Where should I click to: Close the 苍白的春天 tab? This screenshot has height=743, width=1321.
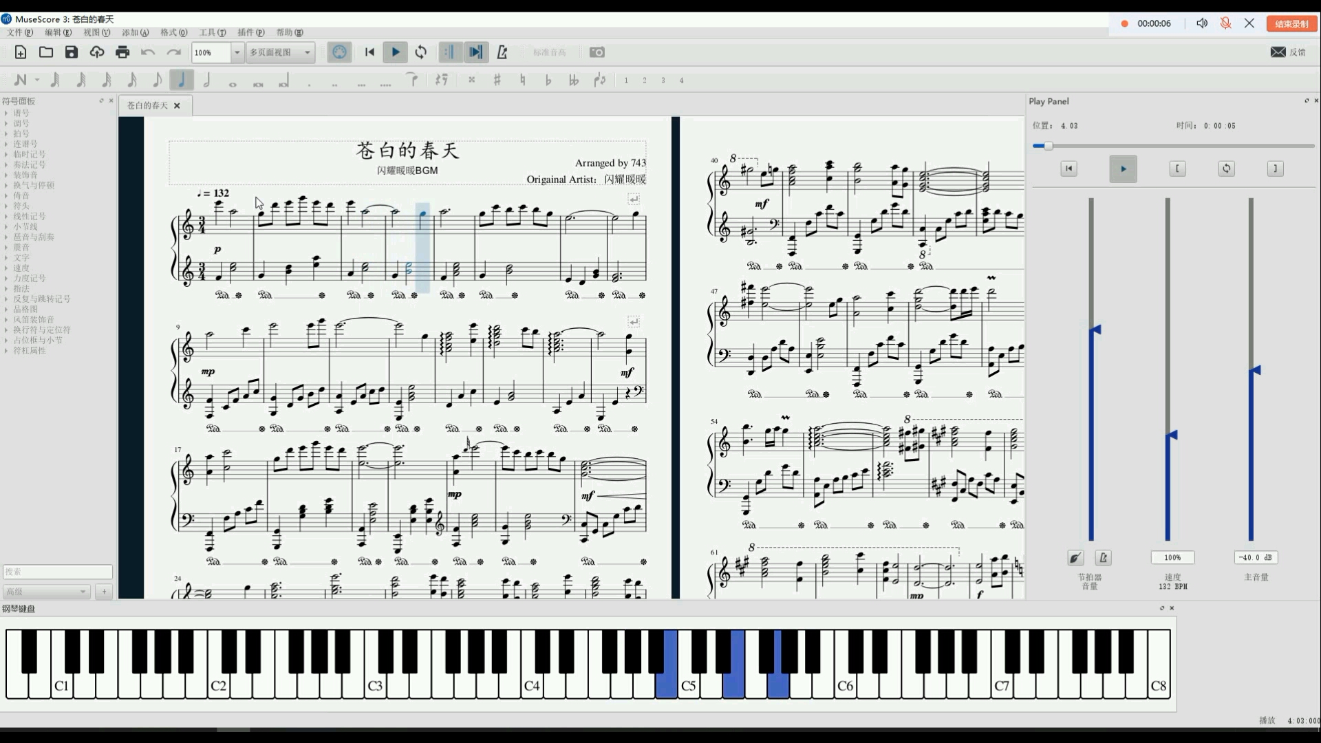coord(177,105)
